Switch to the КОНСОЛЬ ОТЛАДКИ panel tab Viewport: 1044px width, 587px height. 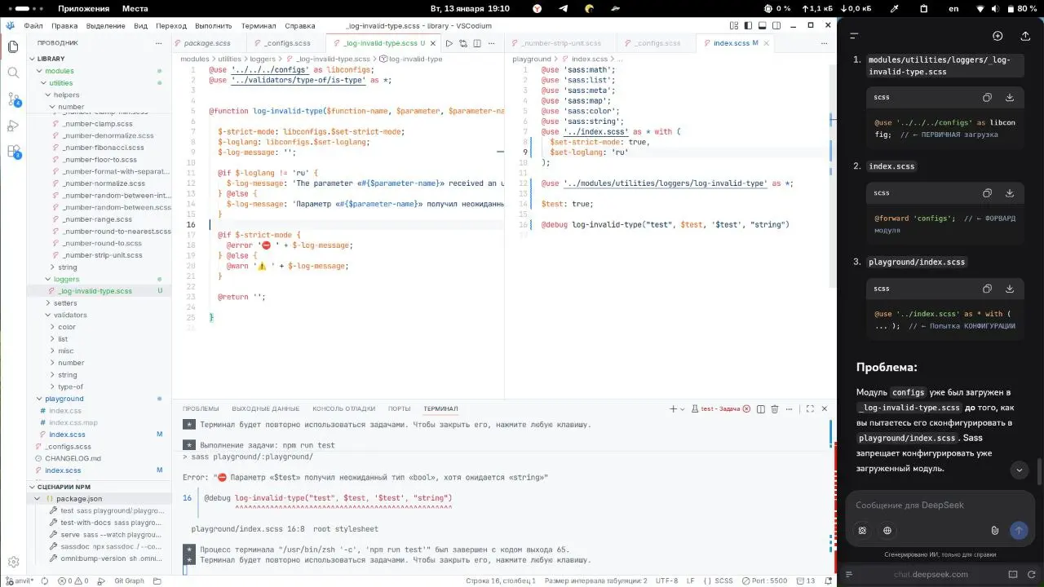(x=343, y=408)
